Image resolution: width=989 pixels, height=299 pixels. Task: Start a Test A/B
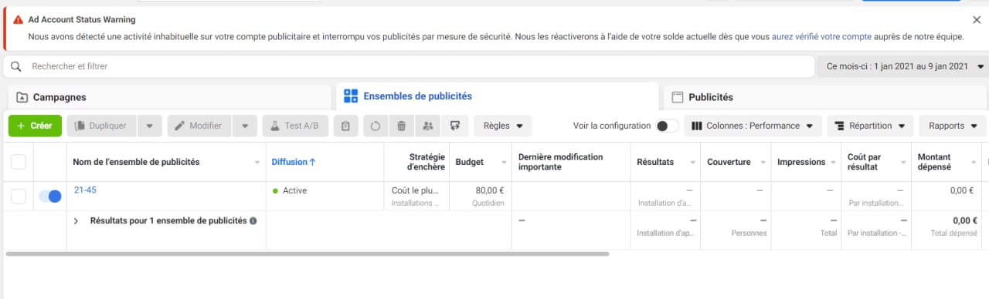point(296,126)
